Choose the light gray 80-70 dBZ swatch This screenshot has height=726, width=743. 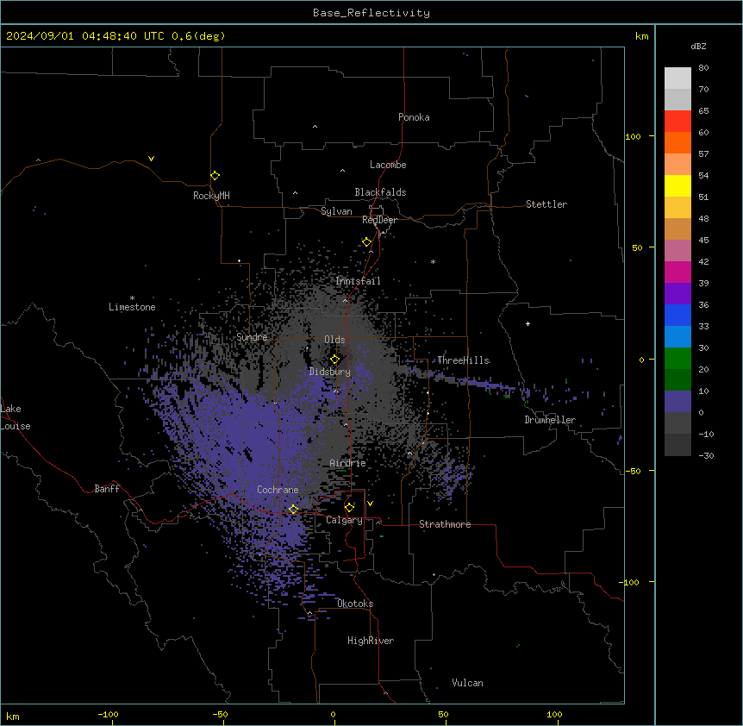pos(677,78)
